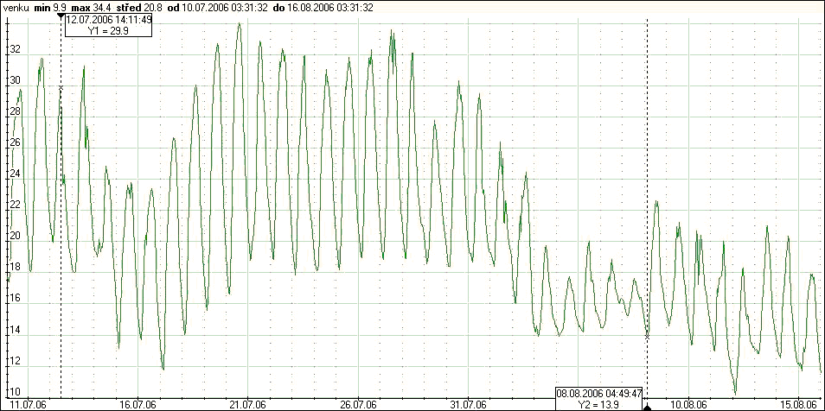Screen dimensions: 825x411
Task: Click the venku series name in header
Action: coord(16,7)
